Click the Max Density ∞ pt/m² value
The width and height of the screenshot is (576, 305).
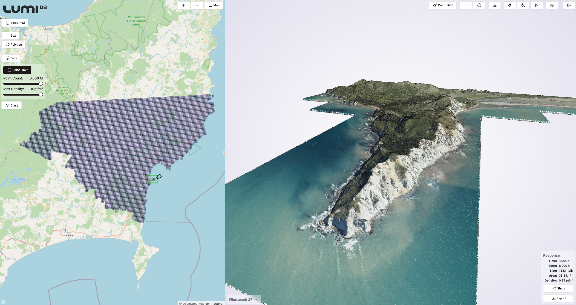click(x=36, y=89)
